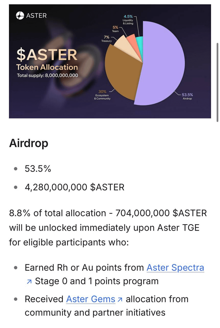Viewport: 220px width, 328px height.
Task: Click the 4,280,000,000 $ASTER bullet item
Action: click(74, 187)
